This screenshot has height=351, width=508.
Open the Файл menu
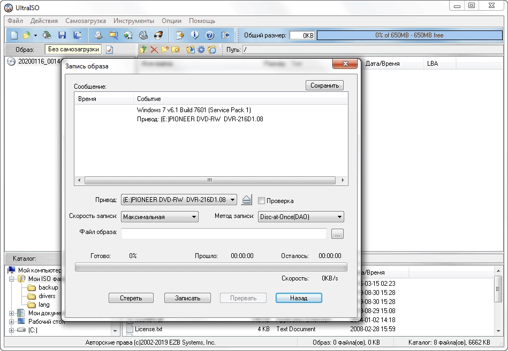[x=15, y=21]
